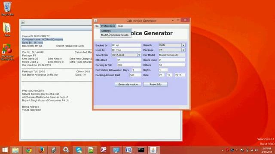This screenshot has height=154, width=275.
Task: Expand the Branch dropdown showing Delhi
Action: coord(183,45)
